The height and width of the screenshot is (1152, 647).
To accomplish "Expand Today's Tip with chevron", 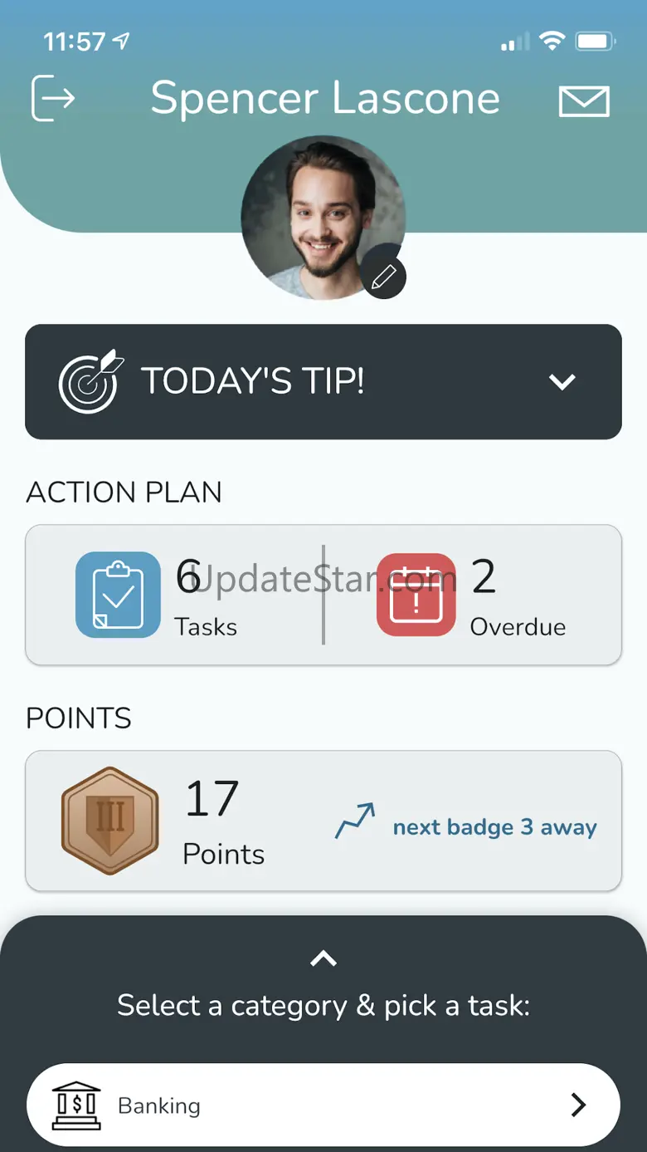I will (x=562, y=382).
